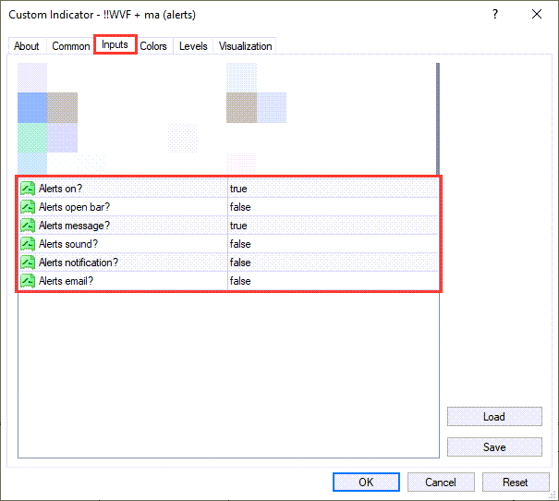Click the inputs list vertical scrollbar

click(438, 120)
